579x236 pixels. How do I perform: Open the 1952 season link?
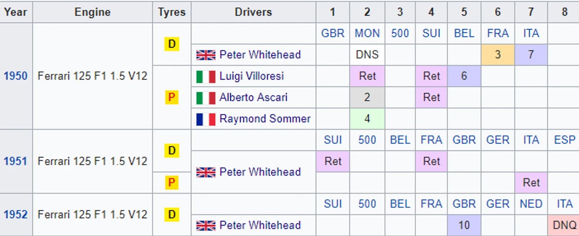coord(15,215)
